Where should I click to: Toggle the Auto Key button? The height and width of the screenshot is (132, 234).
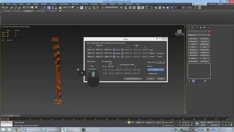click(203, 122)
